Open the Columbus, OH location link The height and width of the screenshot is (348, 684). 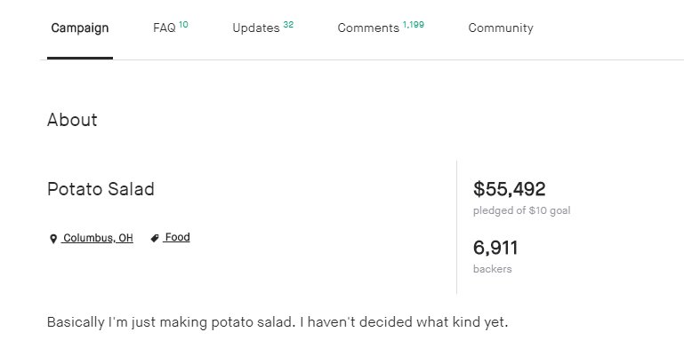97,238
